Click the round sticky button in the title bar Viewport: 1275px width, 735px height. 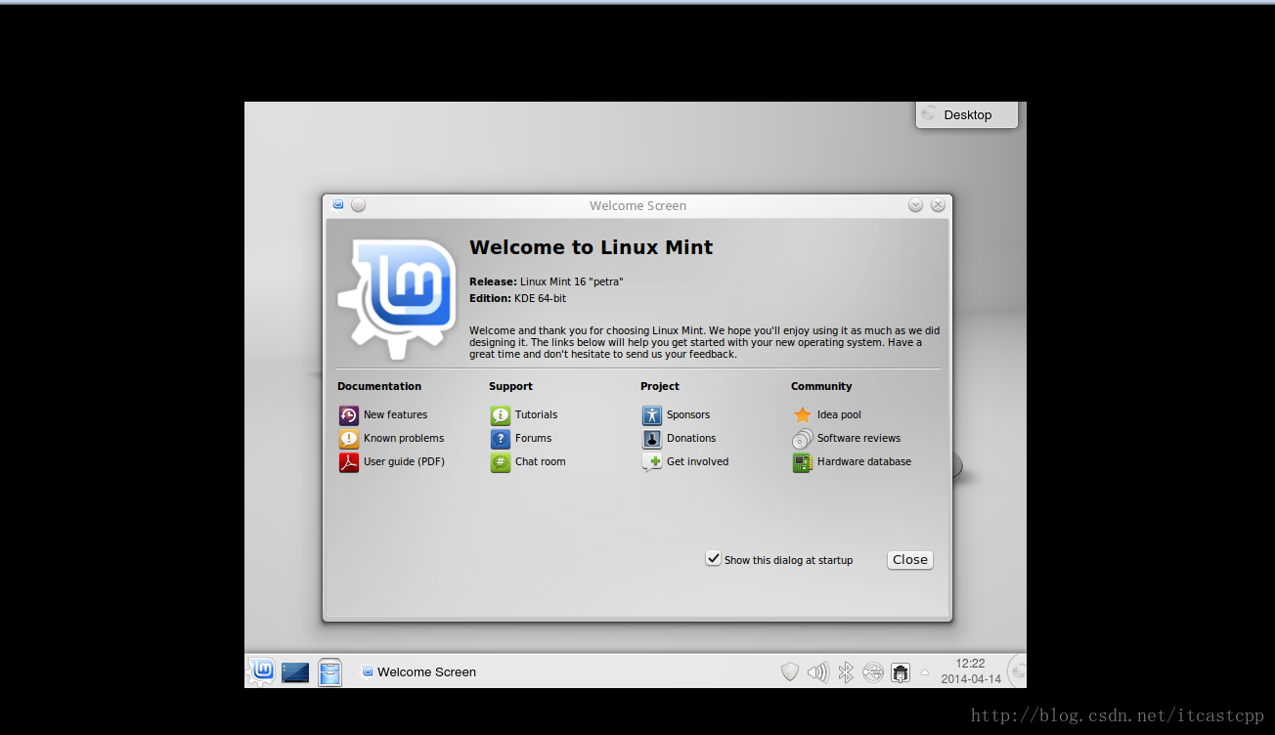[x=359, y=204]
